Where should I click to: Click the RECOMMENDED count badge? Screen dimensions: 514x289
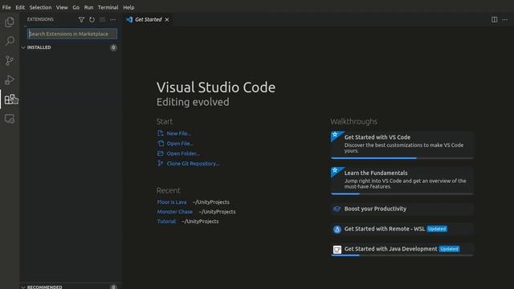(113, 287)
